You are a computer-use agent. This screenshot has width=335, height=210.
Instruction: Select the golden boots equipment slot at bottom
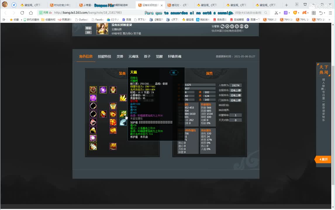pos(113,146)
